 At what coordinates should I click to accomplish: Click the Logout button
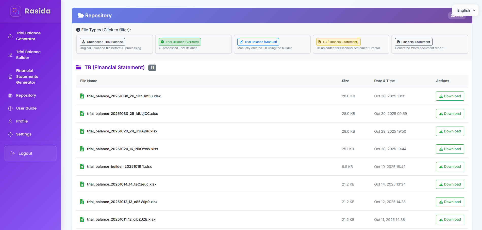click(30, 153)
